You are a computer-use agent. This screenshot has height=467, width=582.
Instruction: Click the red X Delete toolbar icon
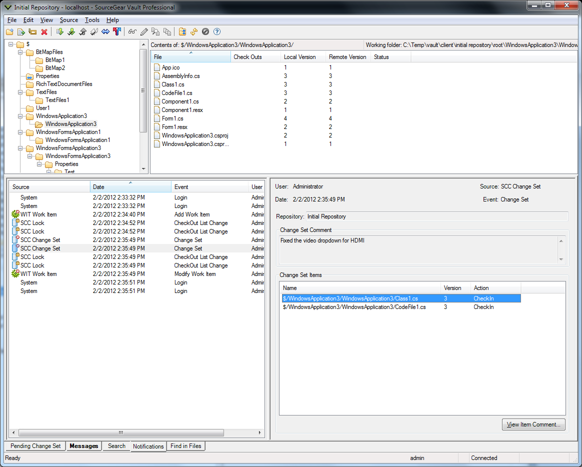click(x=44, y=32)
